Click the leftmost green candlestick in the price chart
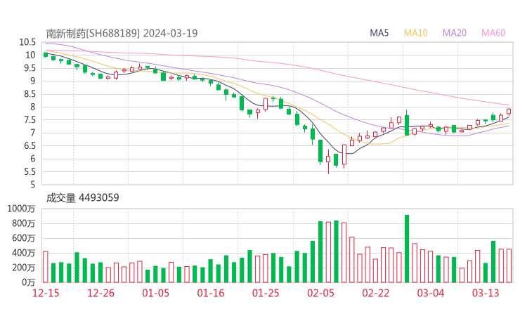The width and height of the screenshot is (520, 309). point(46,54)
